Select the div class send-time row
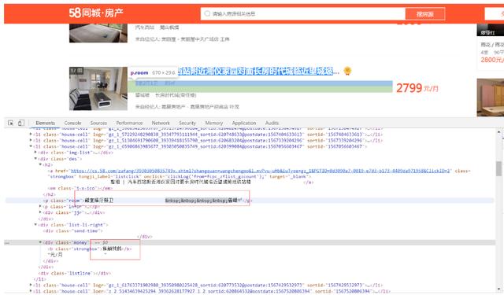The width and height of the screenshot is (504, 295). (x=73, y=230)
